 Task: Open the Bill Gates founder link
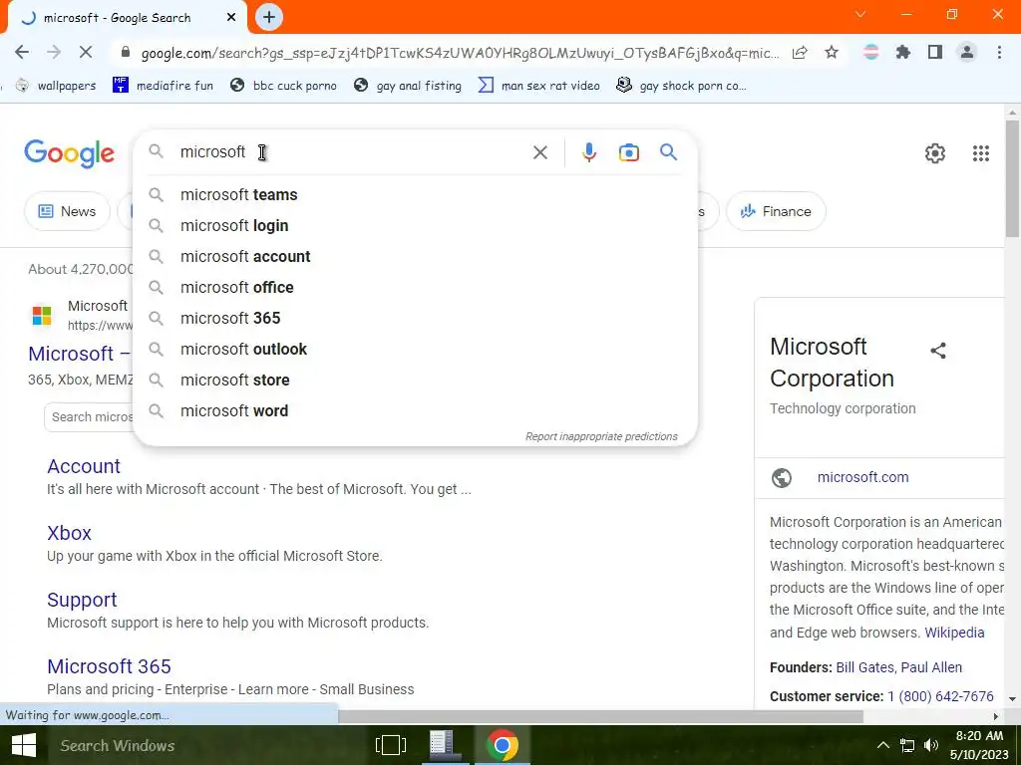pos(864,667)
